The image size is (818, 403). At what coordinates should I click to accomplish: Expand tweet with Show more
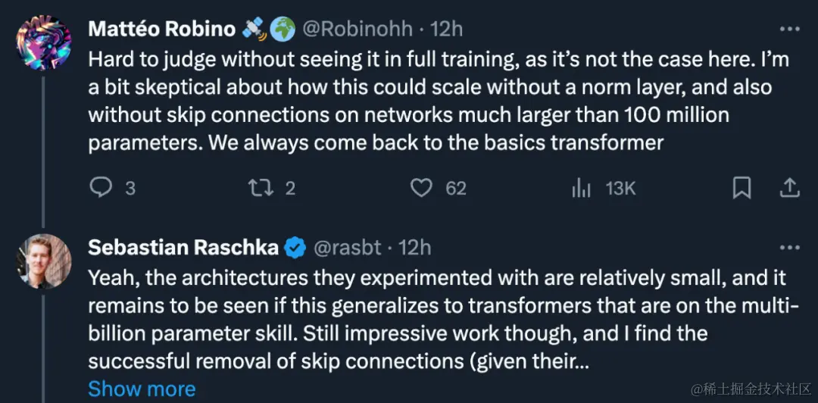tap(142, 389)
